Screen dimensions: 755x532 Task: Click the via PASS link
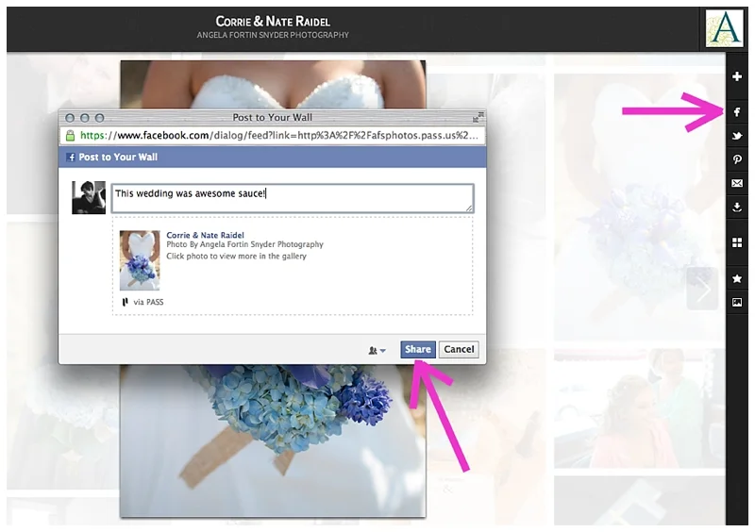148,302
